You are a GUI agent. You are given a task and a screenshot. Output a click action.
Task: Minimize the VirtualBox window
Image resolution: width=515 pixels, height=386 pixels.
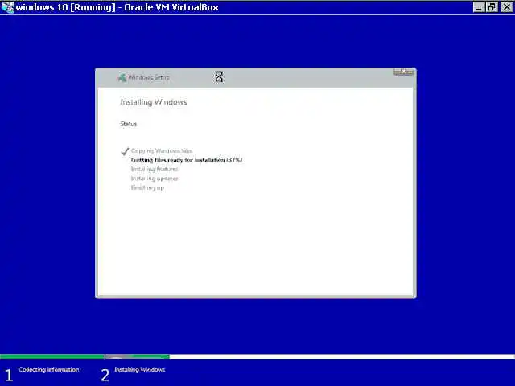[479, 7]
